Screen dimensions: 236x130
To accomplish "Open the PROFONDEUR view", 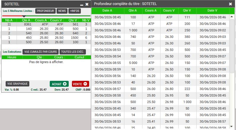I will (x=46, y=11).
